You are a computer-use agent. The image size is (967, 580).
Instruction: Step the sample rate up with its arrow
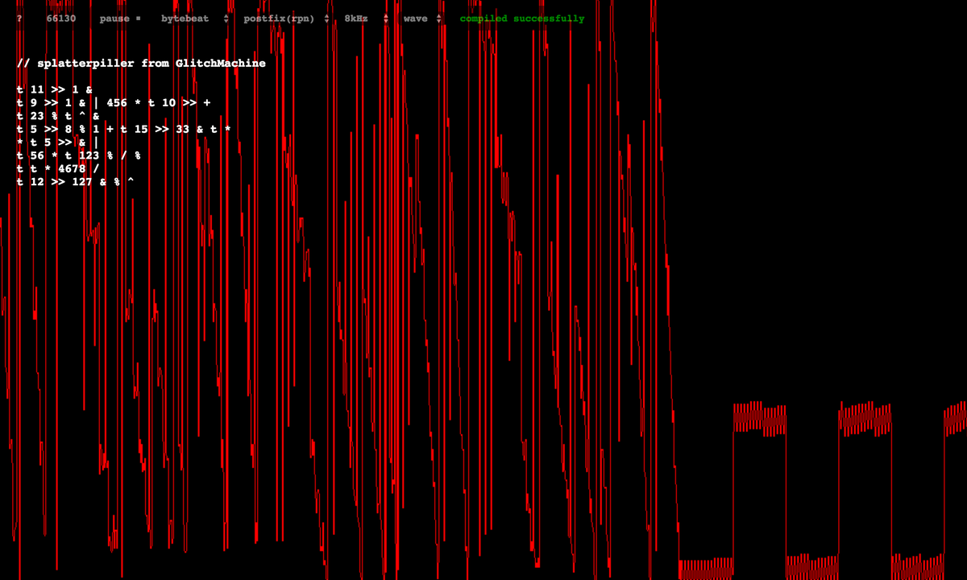386,14
